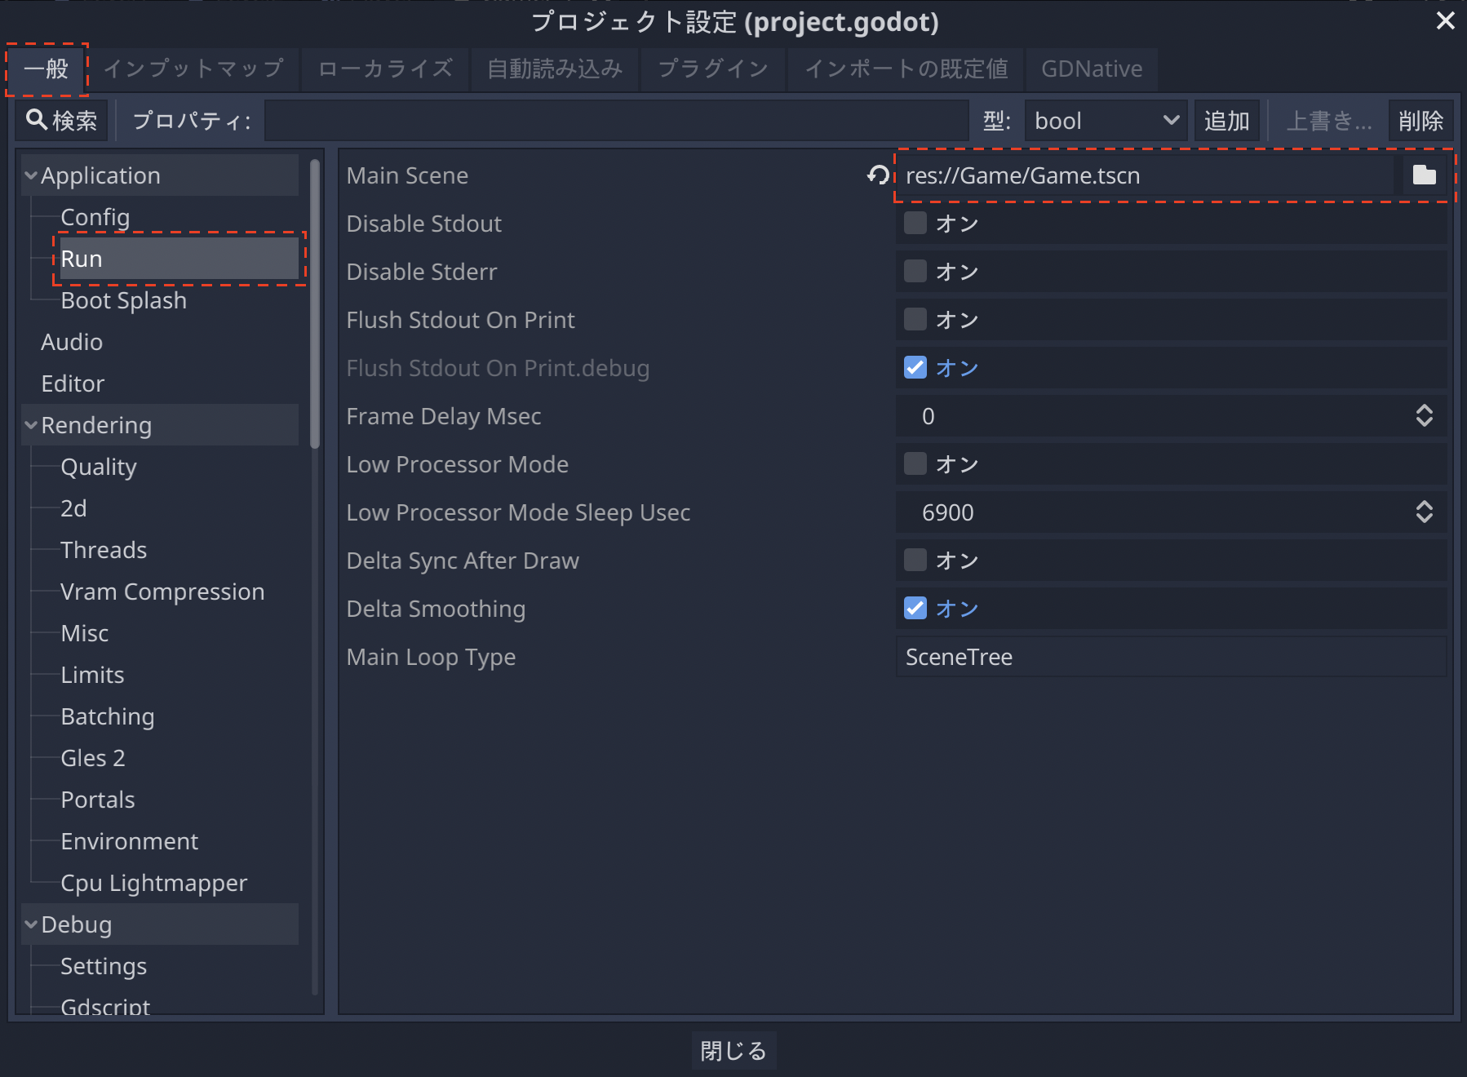Viewport: 1467px width, 1077px height.
Task: Select Settings under Debug
Action: (104, 966)
